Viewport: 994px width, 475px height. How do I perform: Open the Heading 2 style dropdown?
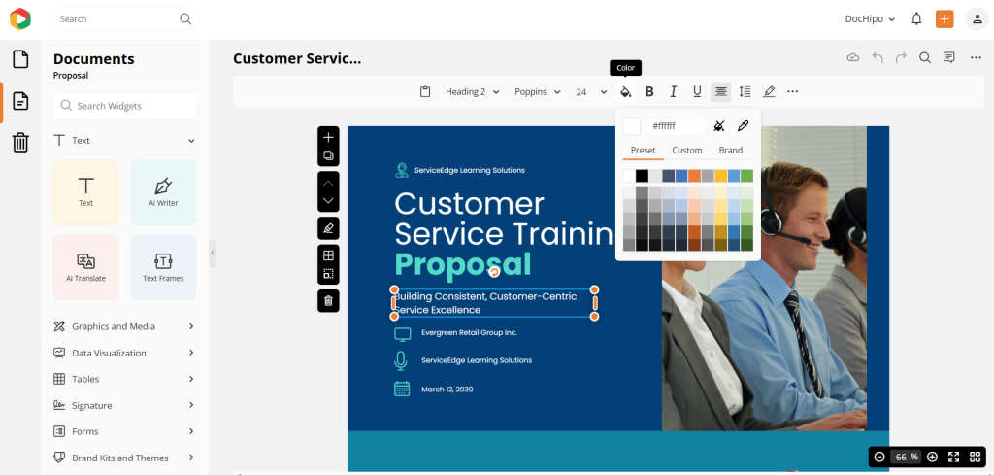point(473,92)
